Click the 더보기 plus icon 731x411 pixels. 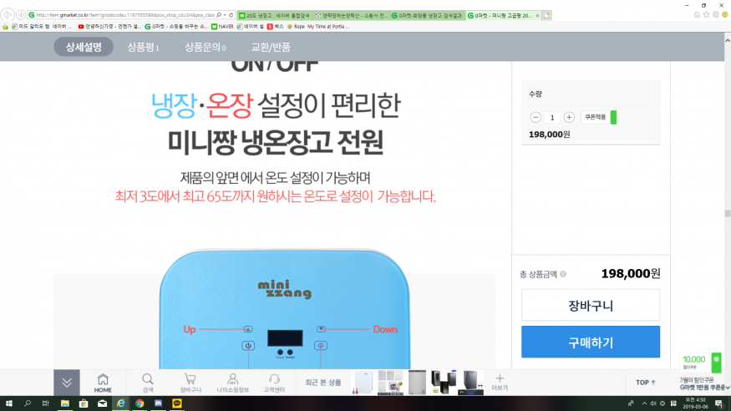click(500, 382)
